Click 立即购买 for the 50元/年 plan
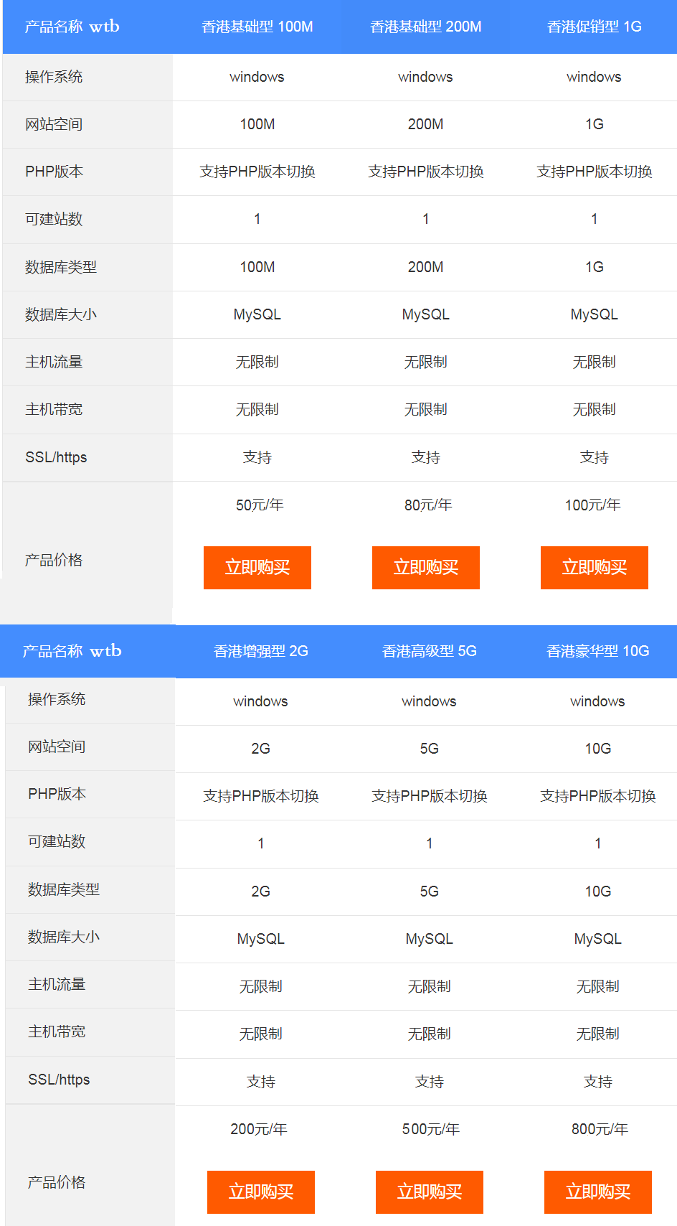Screen dimensions: 677x1226 [257, 568]
